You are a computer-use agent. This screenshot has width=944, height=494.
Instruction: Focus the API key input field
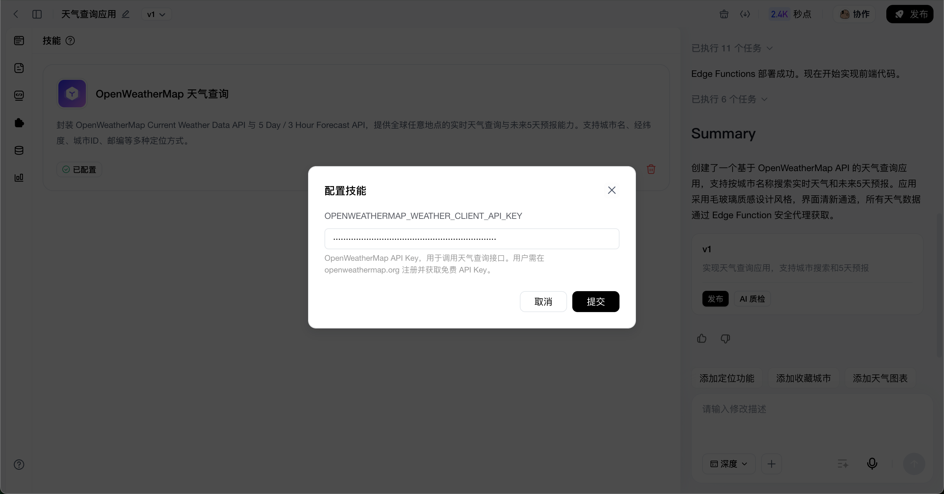472,239
